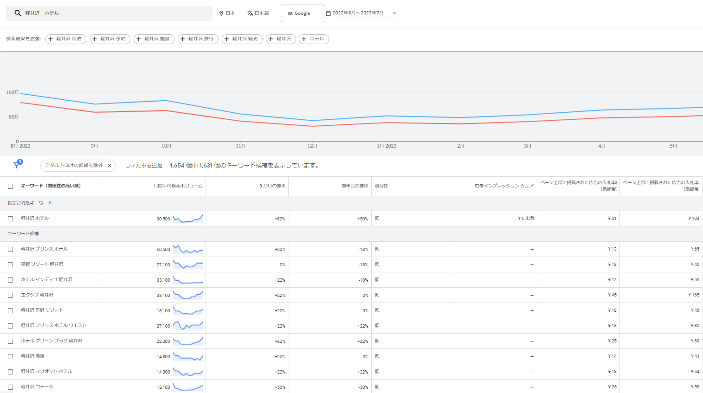Remove the アダルト向けの候補を除外 filter
Screen dimensions: 703x393
point(110,166)
